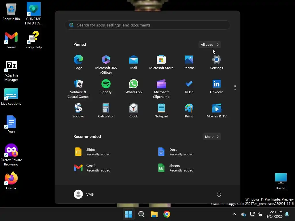Select the Docs desktop shortcut

tap(11, 124)
